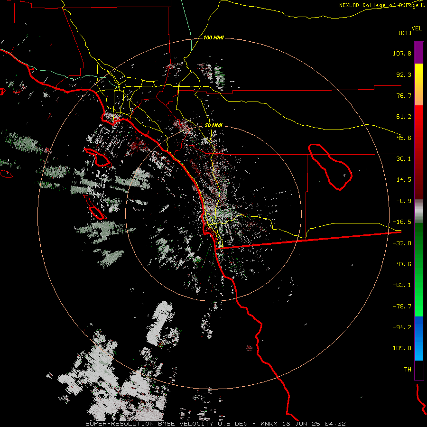Click the Super-Resolution Base Velocity caption text
The image size is (427, 427).
tap(167, 424)
